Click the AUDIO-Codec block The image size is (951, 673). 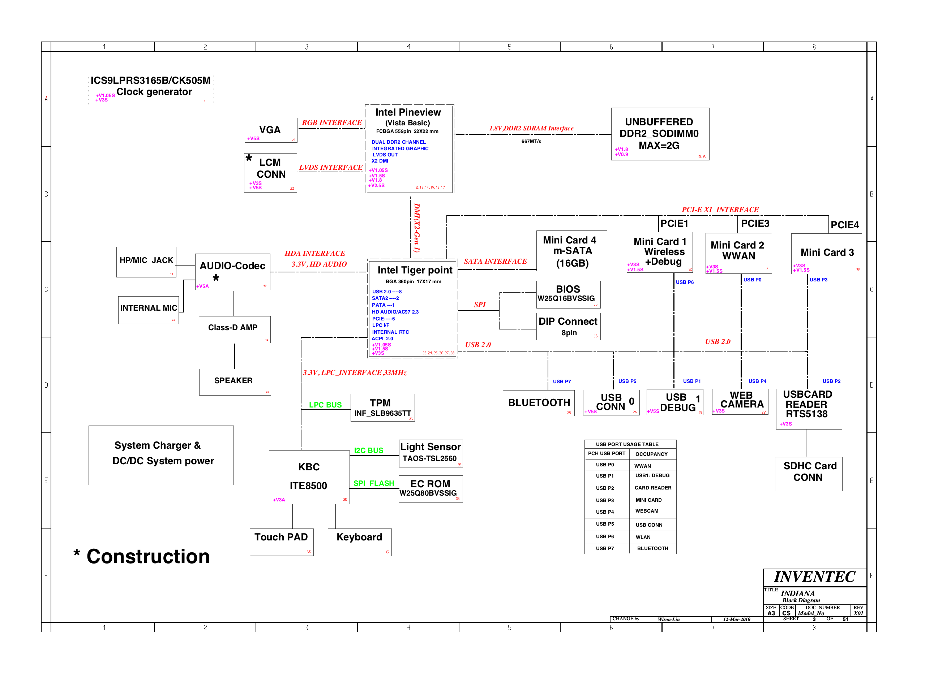click(232, 272)
